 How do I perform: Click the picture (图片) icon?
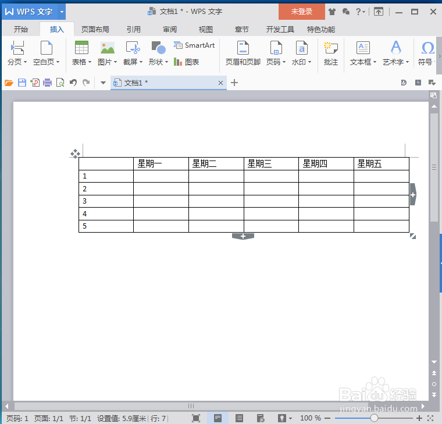(108, 47)
